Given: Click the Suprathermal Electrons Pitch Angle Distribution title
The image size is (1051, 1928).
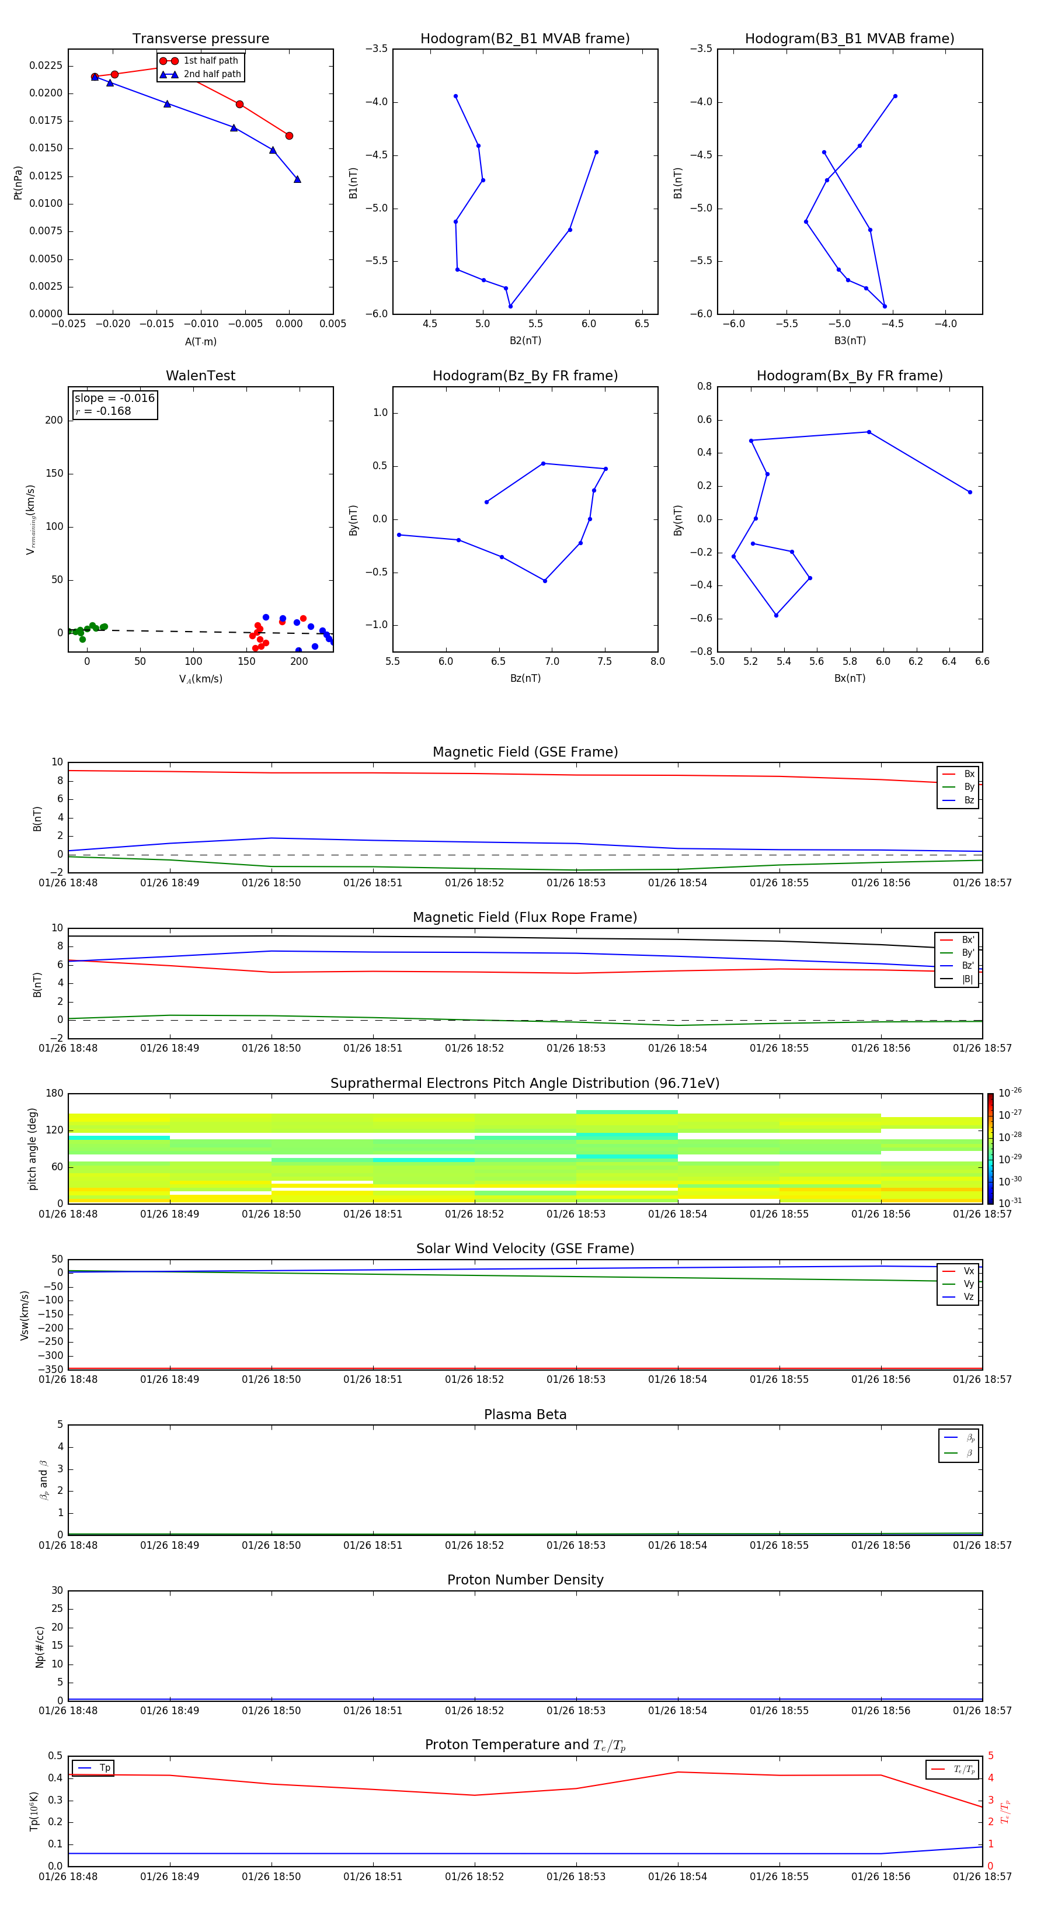Looking at the screenshot, I should click(525, 1084).
